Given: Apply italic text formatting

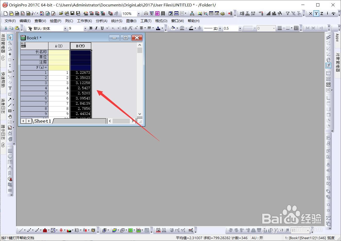Looking at the screenshot, I should coord(96,28).
